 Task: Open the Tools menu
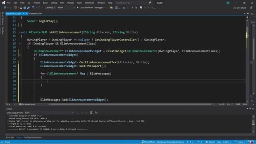(79, 3)
